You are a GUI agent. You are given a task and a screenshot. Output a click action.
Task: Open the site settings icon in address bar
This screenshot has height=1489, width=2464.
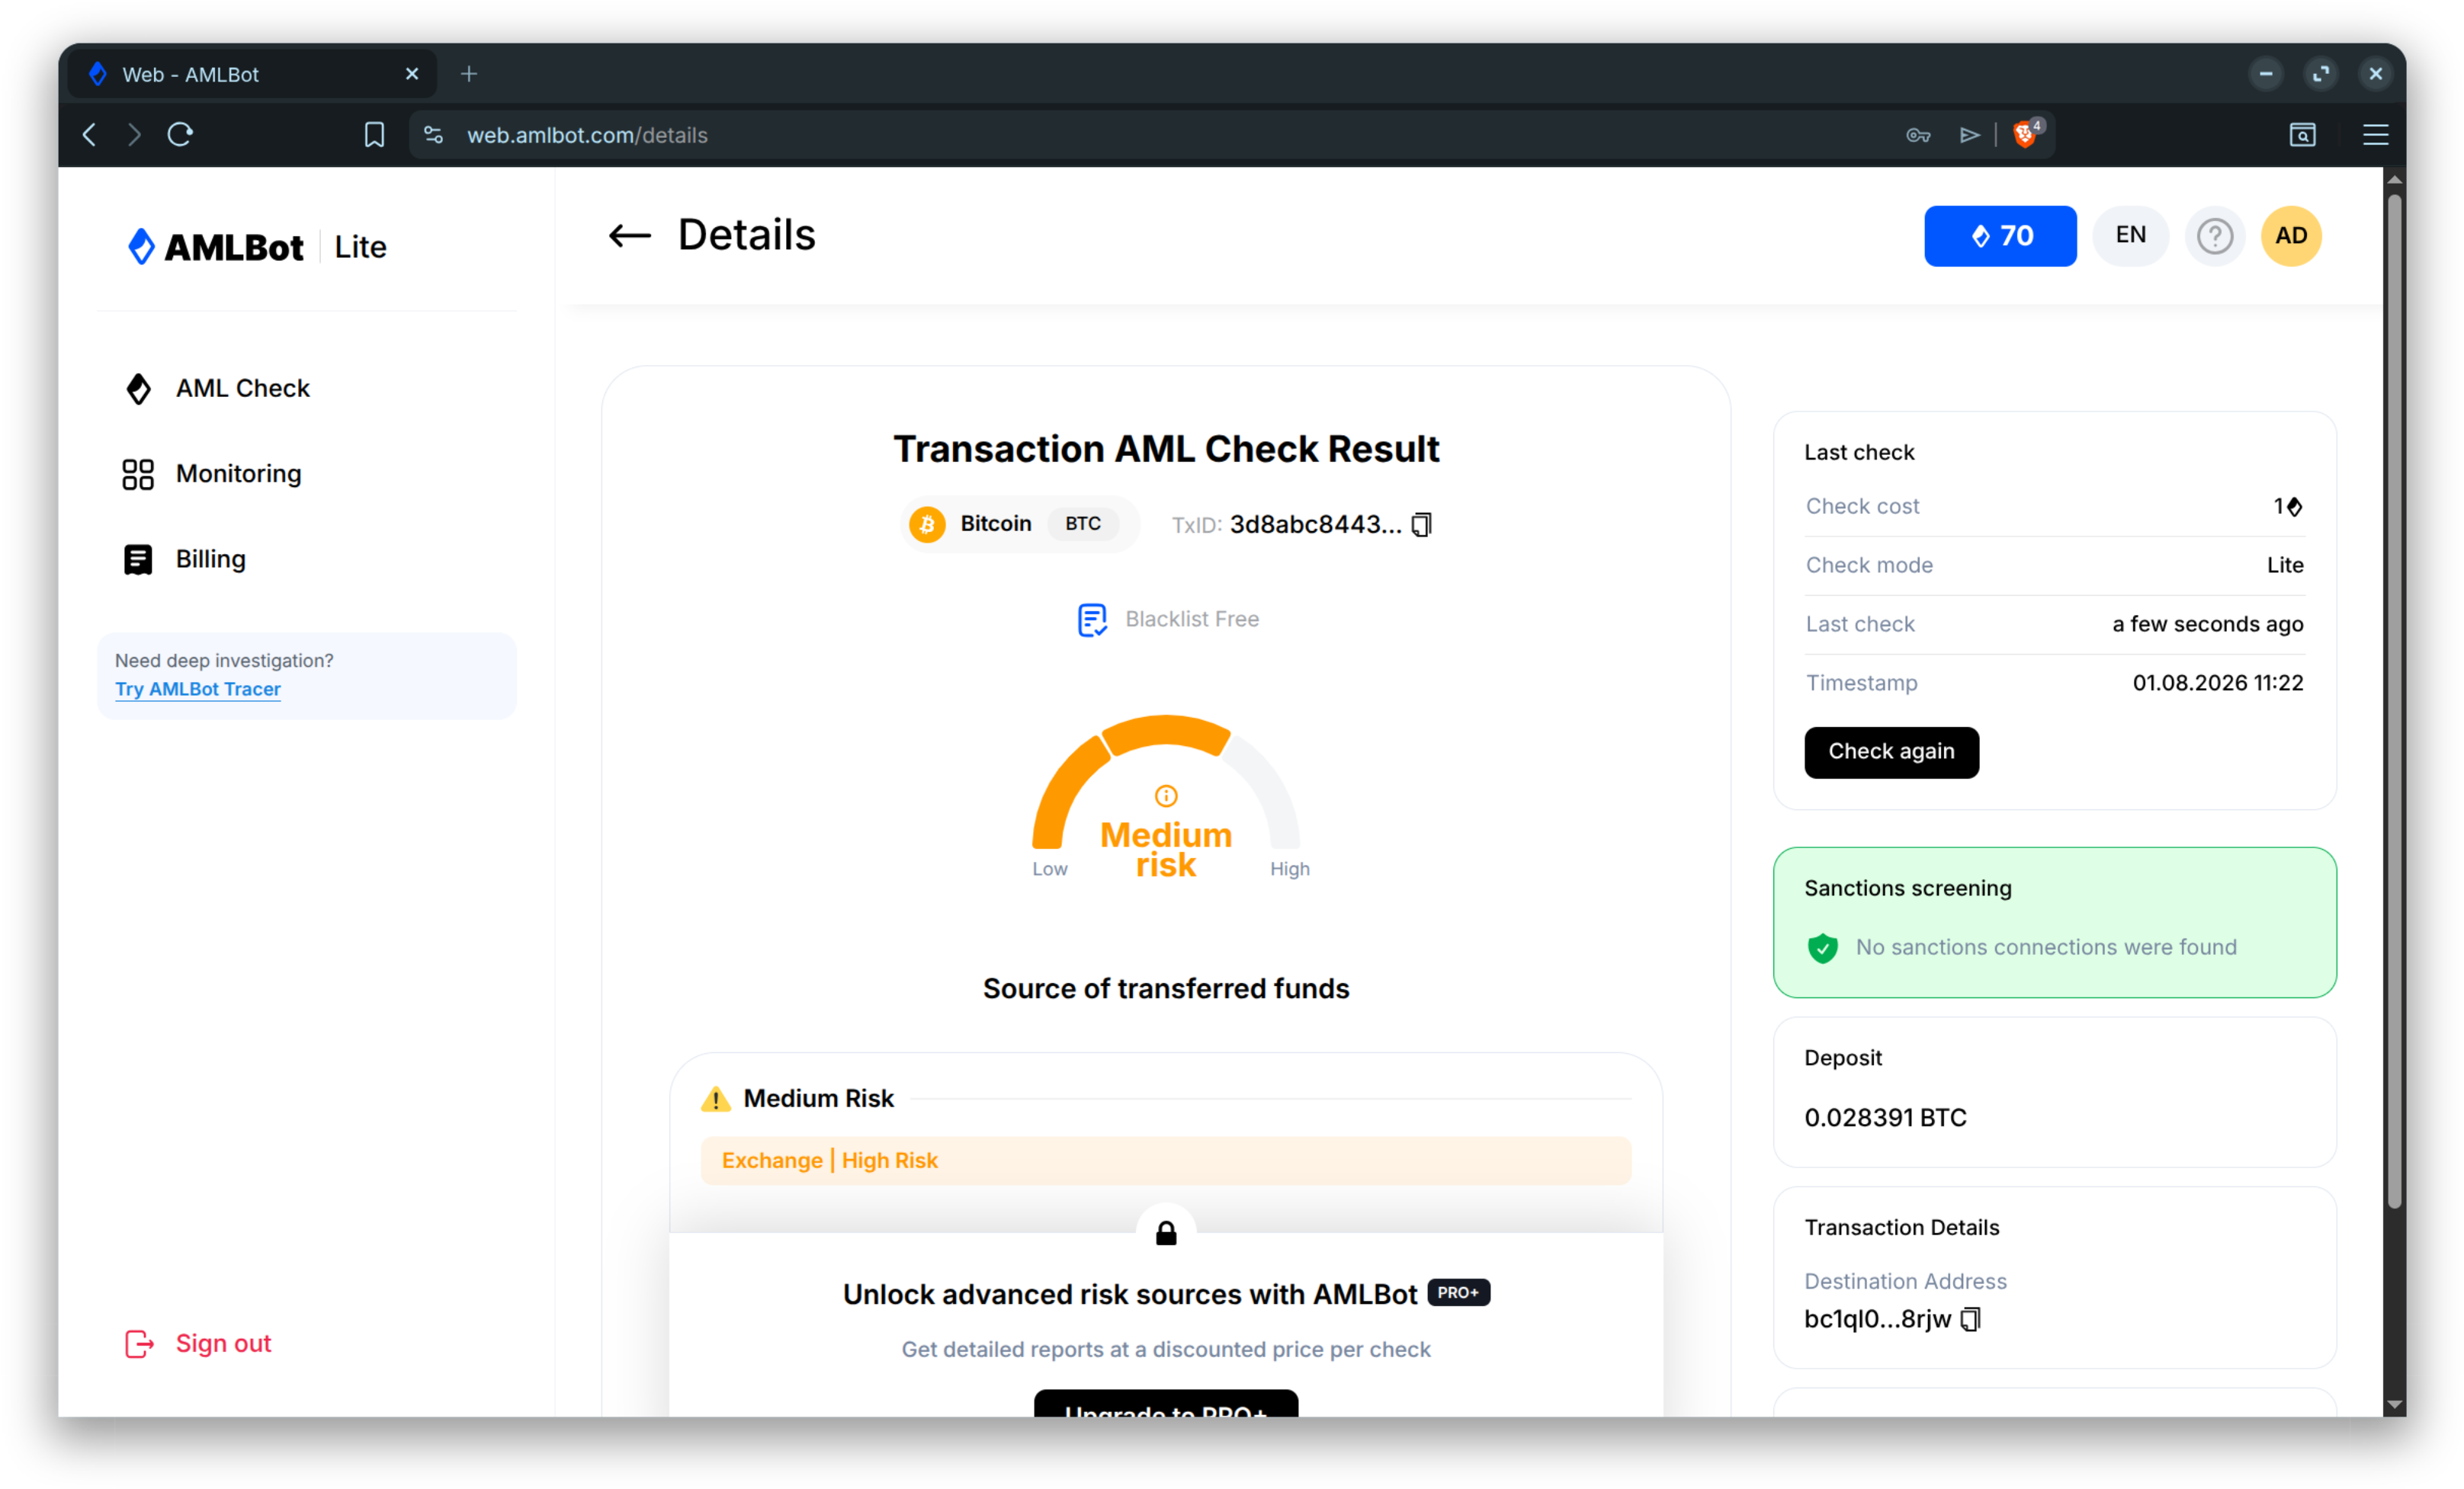coord(433,135)
